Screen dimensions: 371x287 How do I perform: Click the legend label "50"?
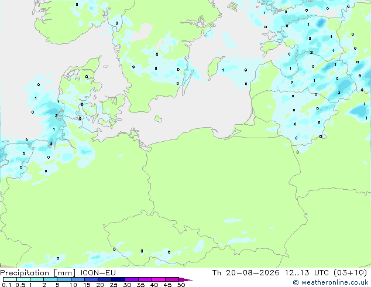181,285
